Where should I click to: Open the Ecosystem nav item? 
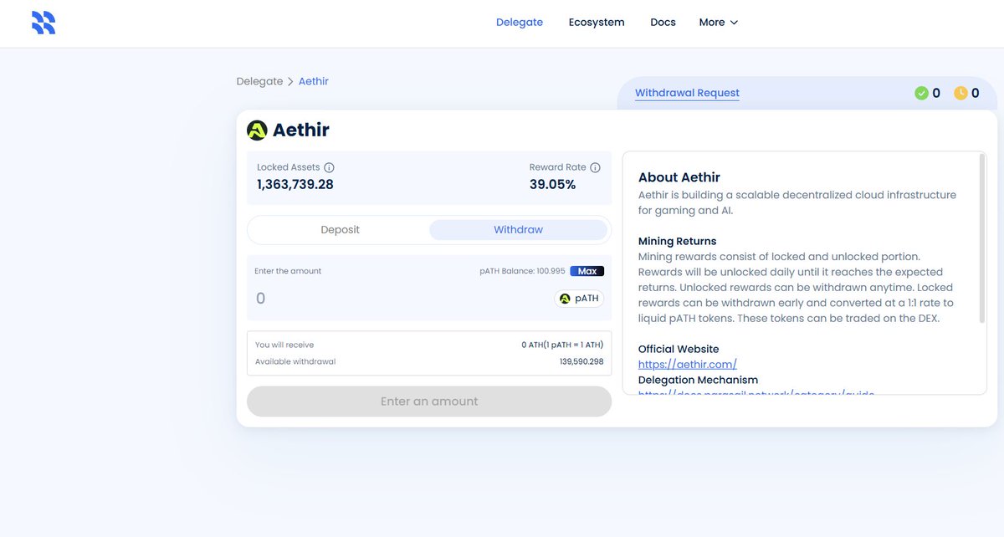tap(597, 23)
